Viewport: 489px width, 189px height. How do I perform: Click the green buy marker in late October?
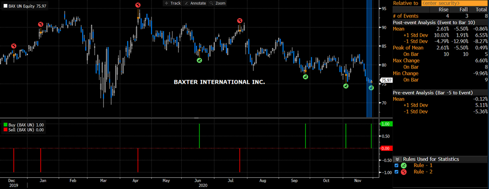point(345,86)
